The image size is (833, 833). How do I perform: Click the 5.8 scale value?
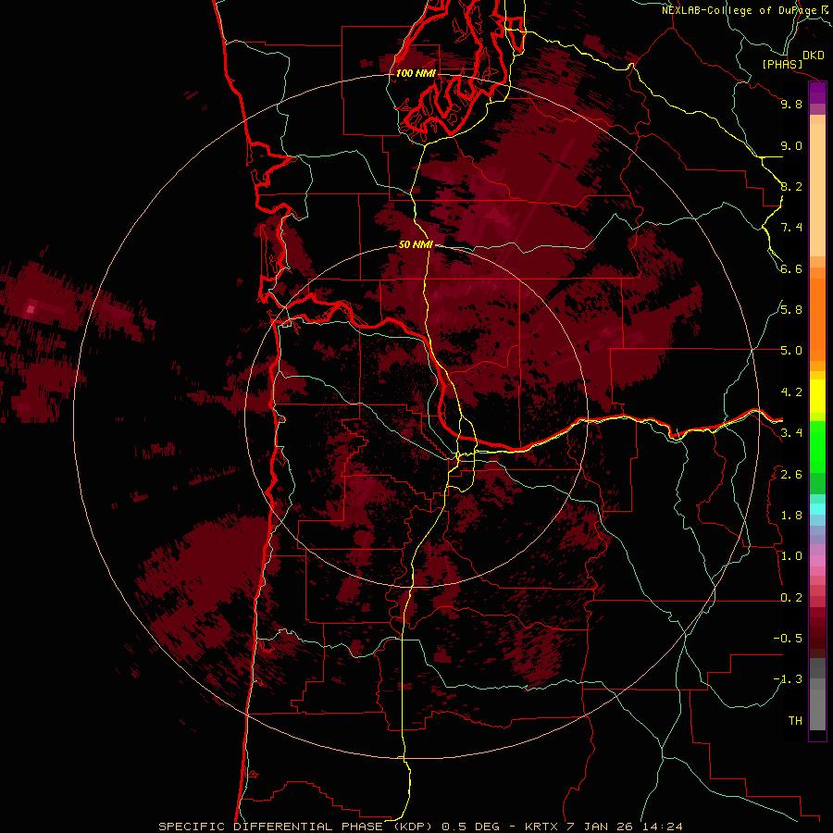point(791,310)
